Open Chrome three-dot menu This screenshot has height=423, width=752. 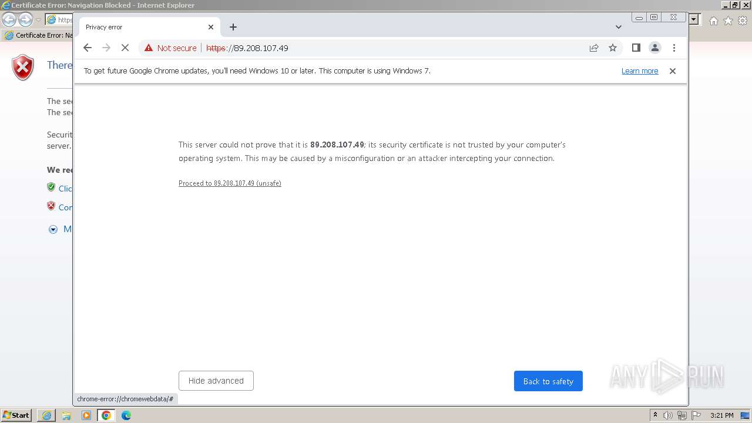pyautogui.click(x=674, y=48)
